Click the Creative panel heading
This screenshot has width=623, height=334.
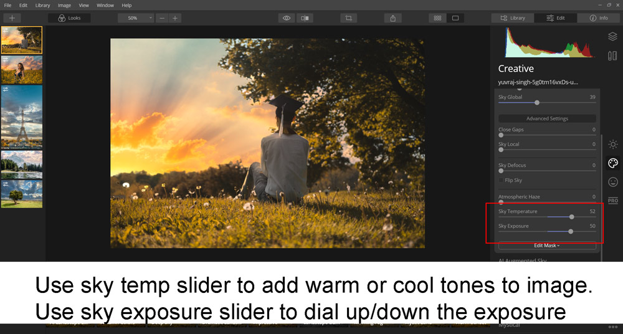[x=516, y=69]
